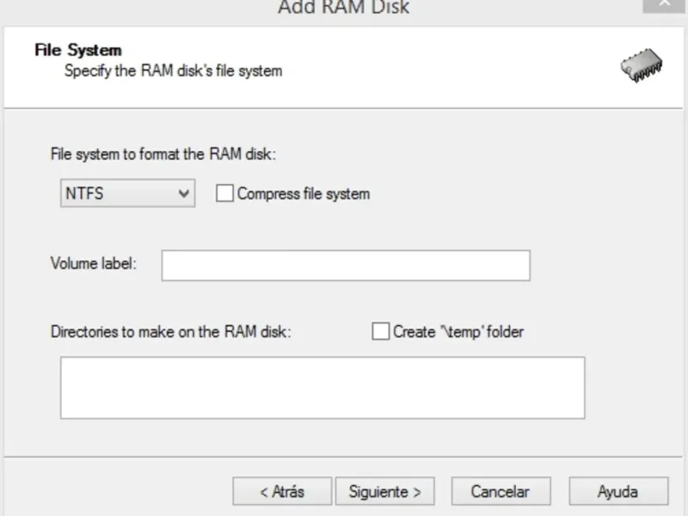Image resolution: width=688 pixels, height=516 pixels.
Task: Open help with the Ayuda button
Action: (617, 492)
